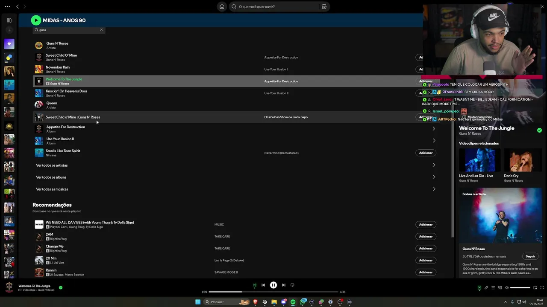Expand 'Ver todos os artistas'
This screenshot has width=547, height=307.
[434, 165]
